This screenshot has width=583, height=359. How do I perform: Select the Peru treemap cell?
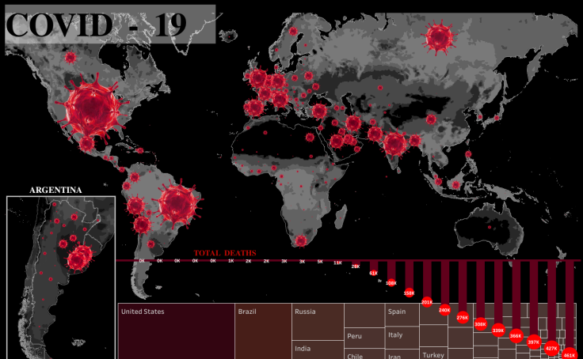[364, 338]
